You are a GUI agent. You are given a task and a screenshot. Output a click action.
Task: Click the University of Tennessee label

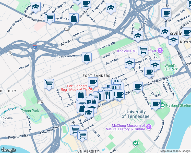coord(135,114)
